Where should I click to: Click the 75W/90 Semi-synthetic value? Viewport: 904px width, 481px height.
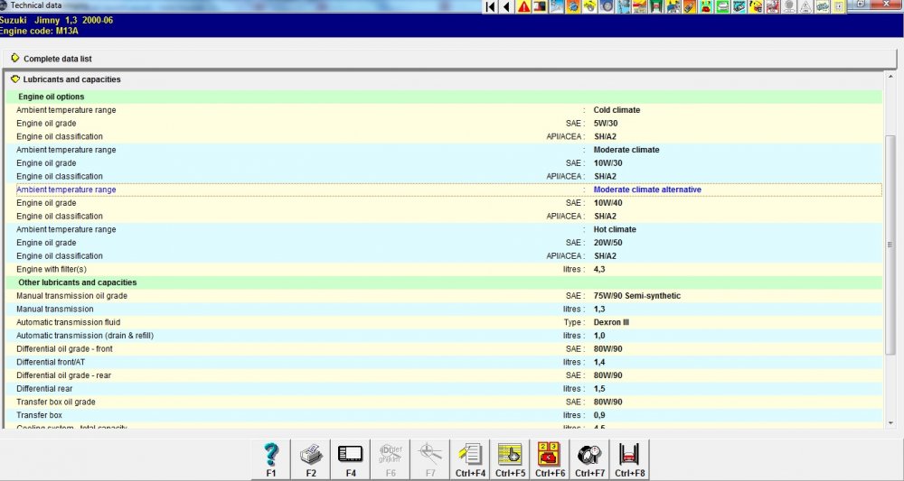(637, 296)
